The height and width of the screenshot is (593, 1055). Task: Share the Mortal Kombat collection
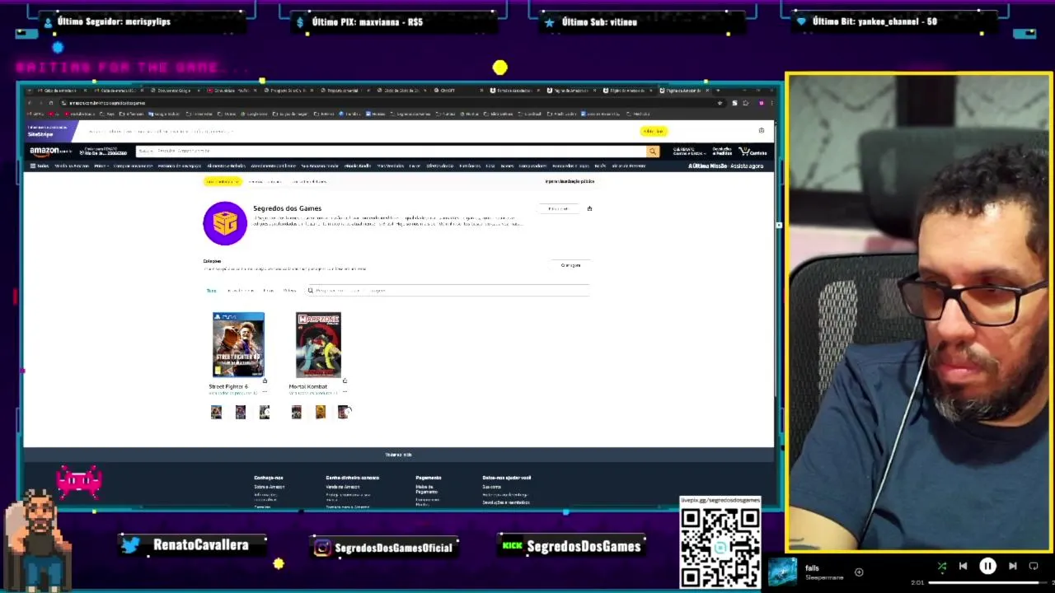click(345, 381)
